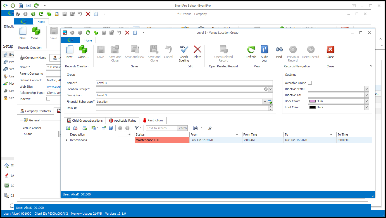This screenshot has width=386, height=218.
Task: Go to Next Record in Records Navigation
Action: [311, 52]
